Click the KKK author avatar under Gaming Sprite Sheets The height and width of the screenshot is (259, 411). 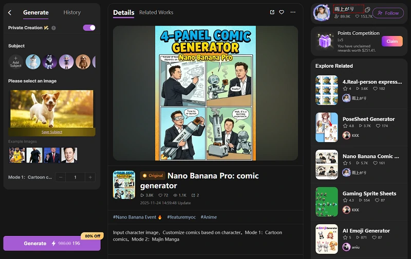pyautogui.click(x=346, y=210)
